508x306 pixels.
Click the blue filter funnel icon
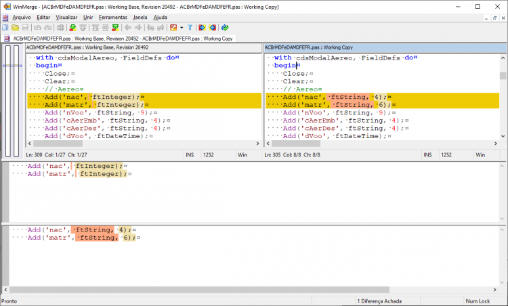pyautogui.click(x=190, y=28)
